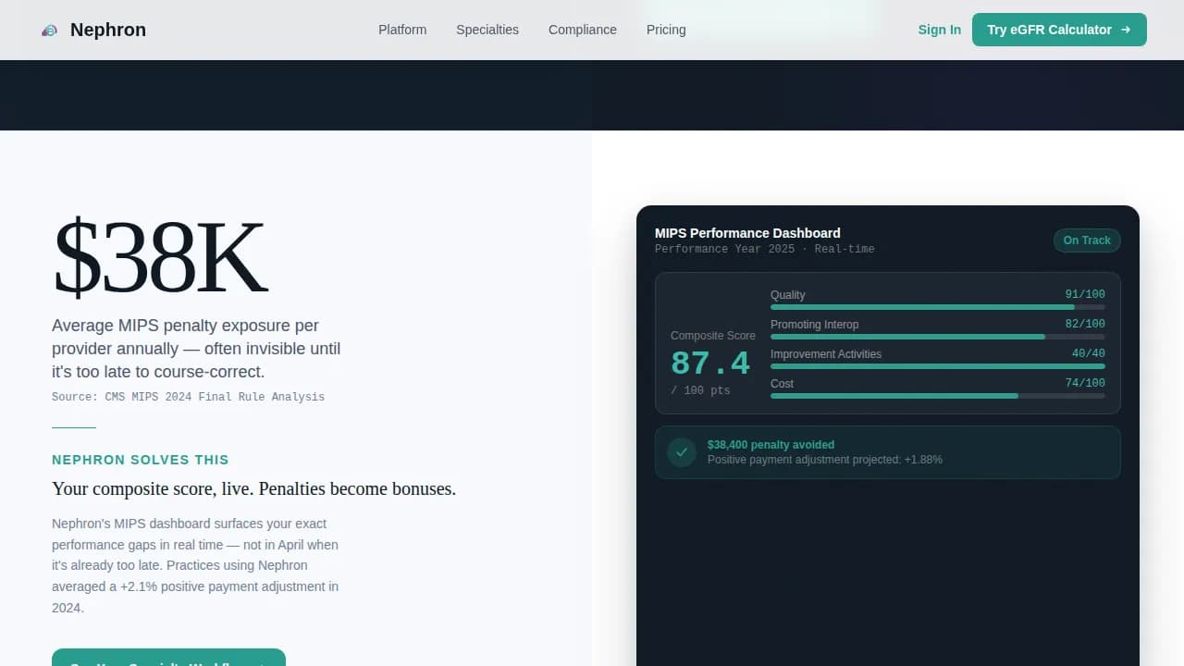Click the Promoting Interop score 82/100

point(1085,324)
